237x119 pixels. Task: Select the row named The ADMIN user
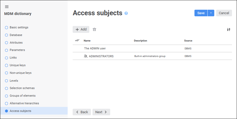pyautogui.click(x=95, y=48)
